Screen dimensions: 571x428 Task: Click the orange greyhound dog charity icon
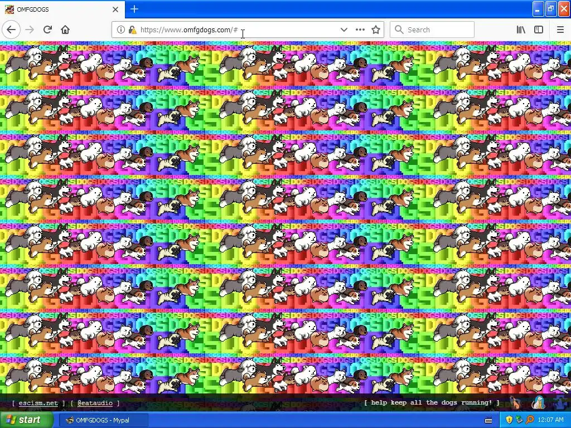click(x=515, y=402)
